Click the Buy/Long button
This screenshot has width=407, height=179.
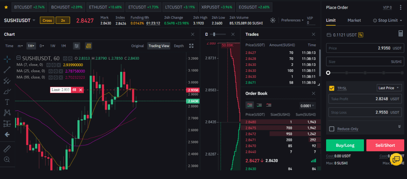pos(345,145)
